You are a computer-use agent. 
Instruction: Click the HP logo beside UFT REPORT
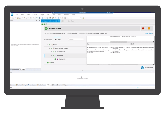(142, 68)
